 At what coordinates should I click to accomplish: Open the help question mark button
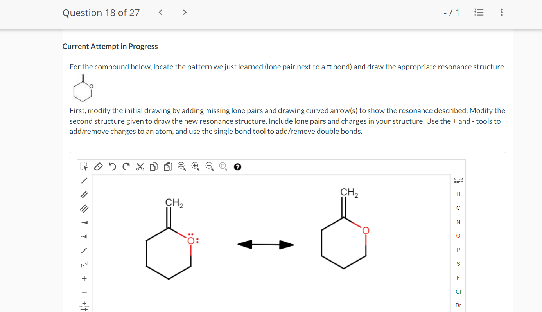[237, 167]
